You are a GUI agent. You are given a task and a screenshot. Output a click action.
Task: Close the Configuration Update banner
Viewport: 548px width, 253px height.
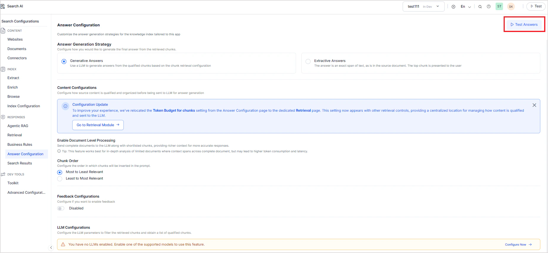click(534, 105)
